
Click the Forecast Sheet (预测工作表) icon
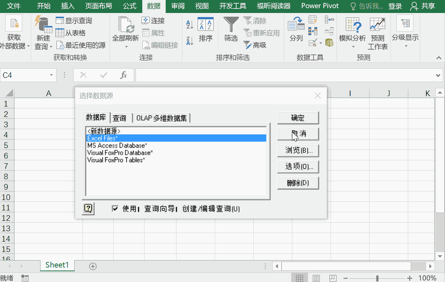pyautogui.click(x=377, y=33)
